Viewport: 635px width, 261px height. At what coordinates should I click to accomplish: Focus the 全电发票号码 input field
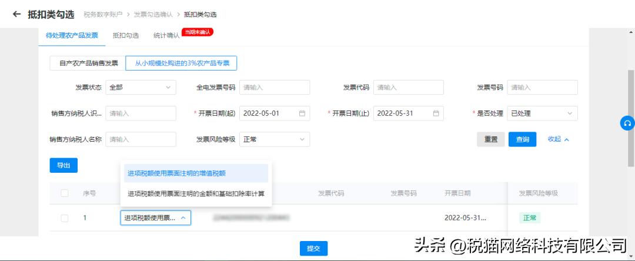(275, 88)
